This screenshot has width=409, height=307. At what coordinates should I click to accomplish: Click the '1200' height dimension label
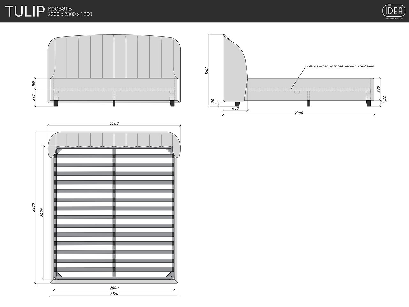[x=206, y=70]
